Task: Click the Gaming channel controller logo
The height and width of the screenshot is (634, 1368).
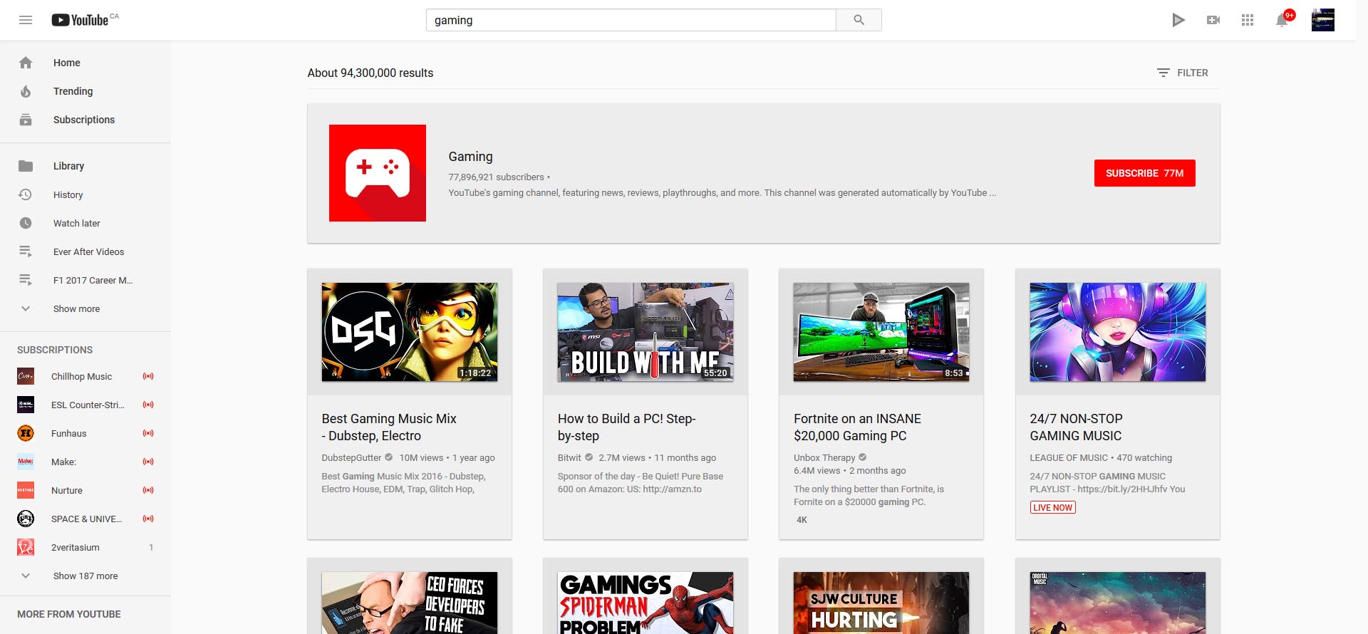Action: click(x=378, y=173)
